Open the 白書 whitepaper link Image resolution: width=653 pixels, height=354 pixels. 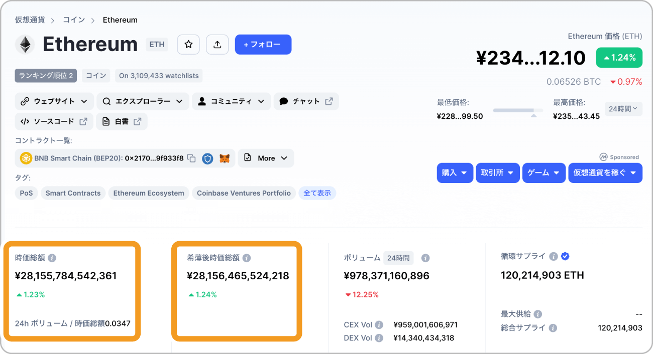click(x=122, y=121)
